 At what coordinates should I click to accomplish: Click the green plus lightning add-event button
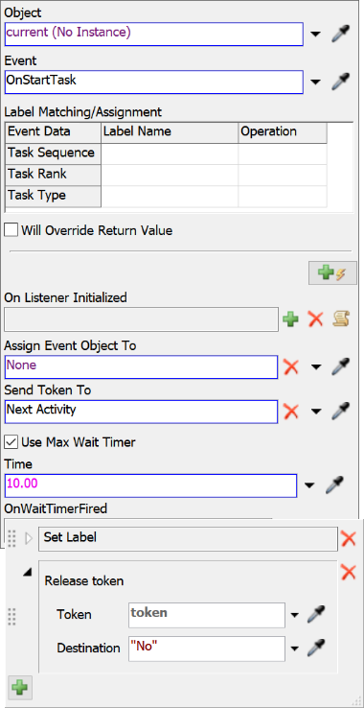point(330,272)
